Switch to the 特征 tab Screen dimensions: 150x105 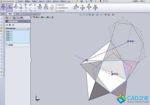coord(3,14)
